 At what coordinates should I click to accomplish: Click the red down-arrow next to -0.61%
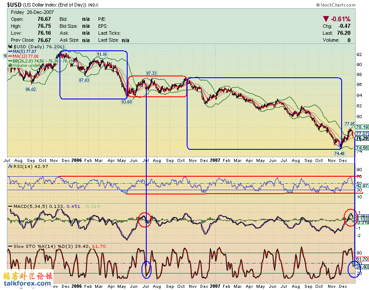(326, 19)
